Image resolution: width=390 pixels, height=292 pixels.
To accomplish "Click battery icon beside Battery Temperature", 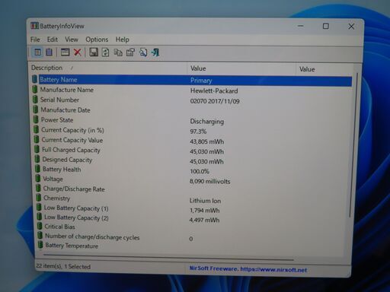I will coord(40,245).
